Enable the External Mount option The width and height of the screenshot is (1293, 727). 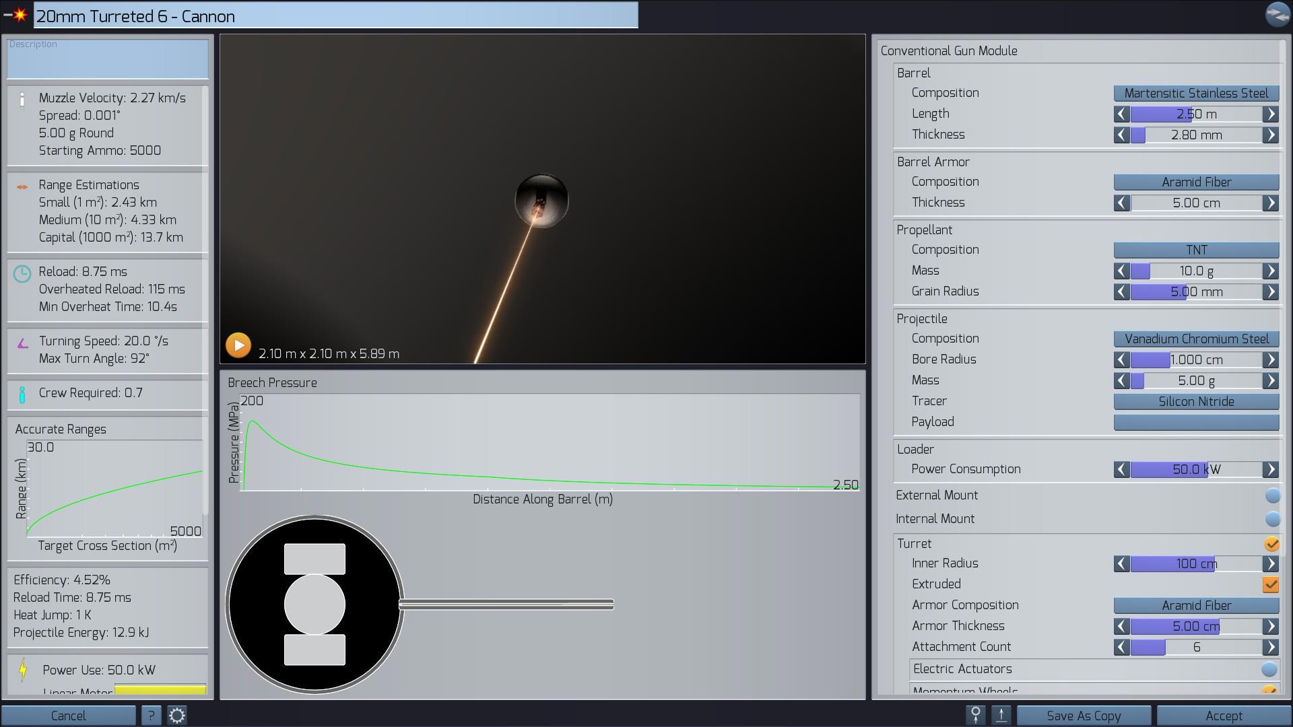click(x=1272, y=496)
